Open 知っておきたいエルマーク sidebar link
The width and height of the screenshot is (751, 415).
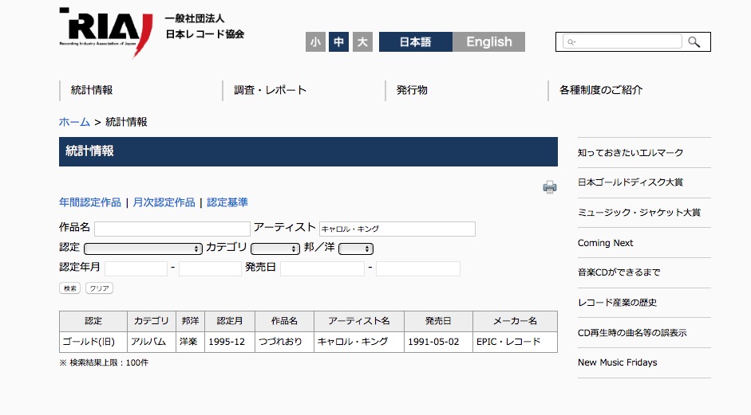coord(630,152)
